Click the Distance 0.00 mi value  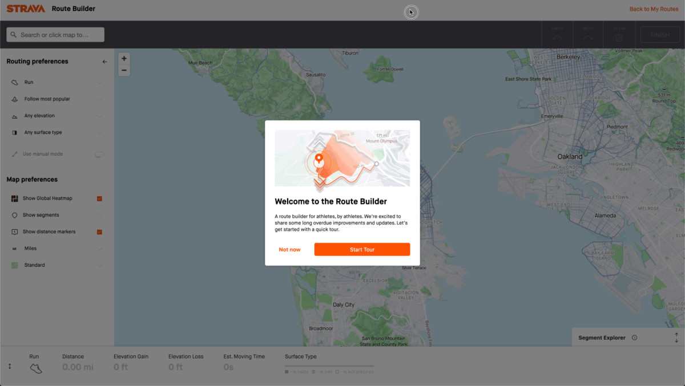pyautogui.click(x=78, y=367)
